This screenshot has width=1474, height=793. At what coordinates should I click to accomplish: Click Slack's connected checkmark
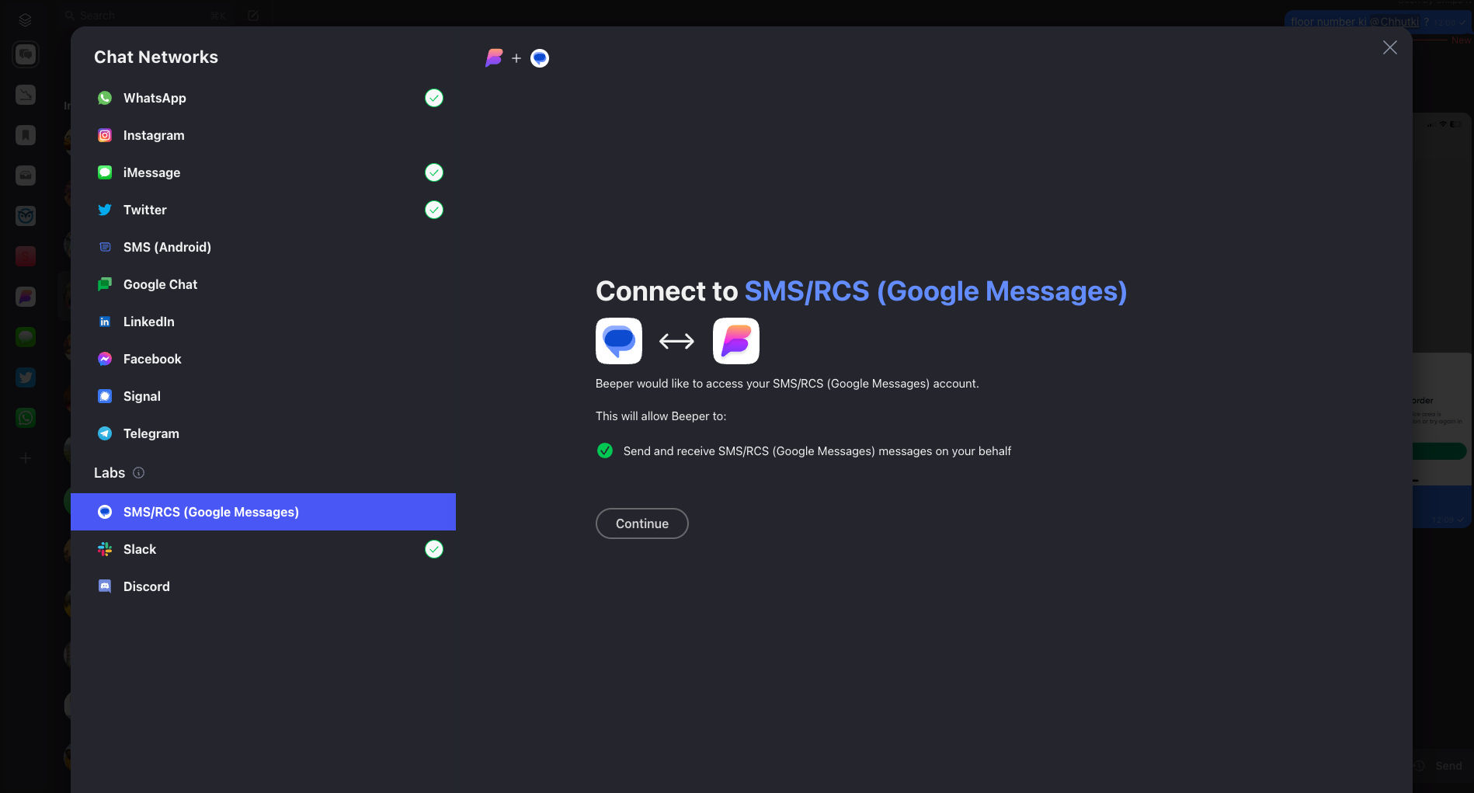[x=434, y=549]
